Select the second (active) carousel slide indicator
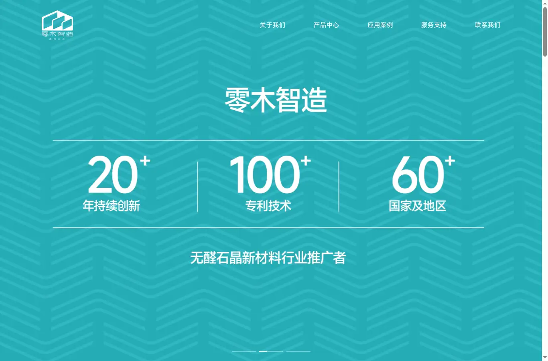 pyautogui.click(x=271, y=351)
